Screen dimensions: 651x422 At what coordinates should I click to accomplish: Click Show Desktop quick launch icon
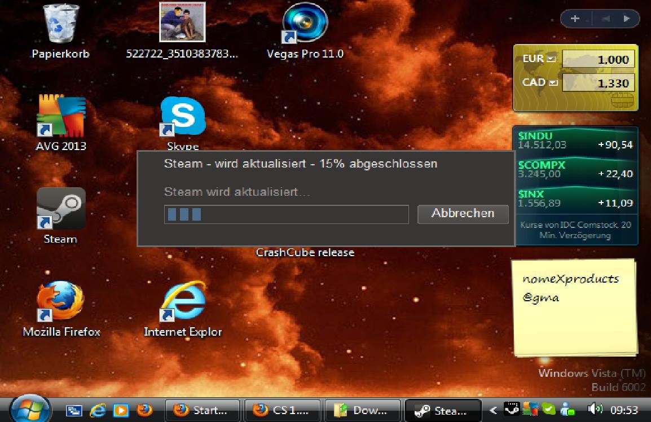click(x=74, y=411)
